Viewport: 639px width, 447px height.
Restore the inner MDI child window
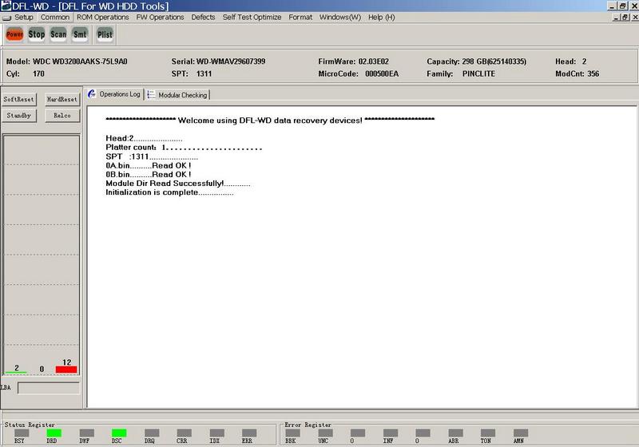625,18
